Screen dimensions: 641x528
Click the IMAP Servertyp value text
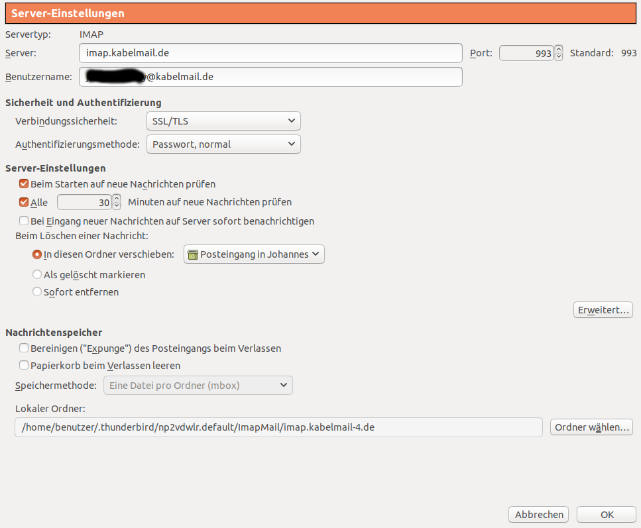pyautogui.click(x=91, y=34)
